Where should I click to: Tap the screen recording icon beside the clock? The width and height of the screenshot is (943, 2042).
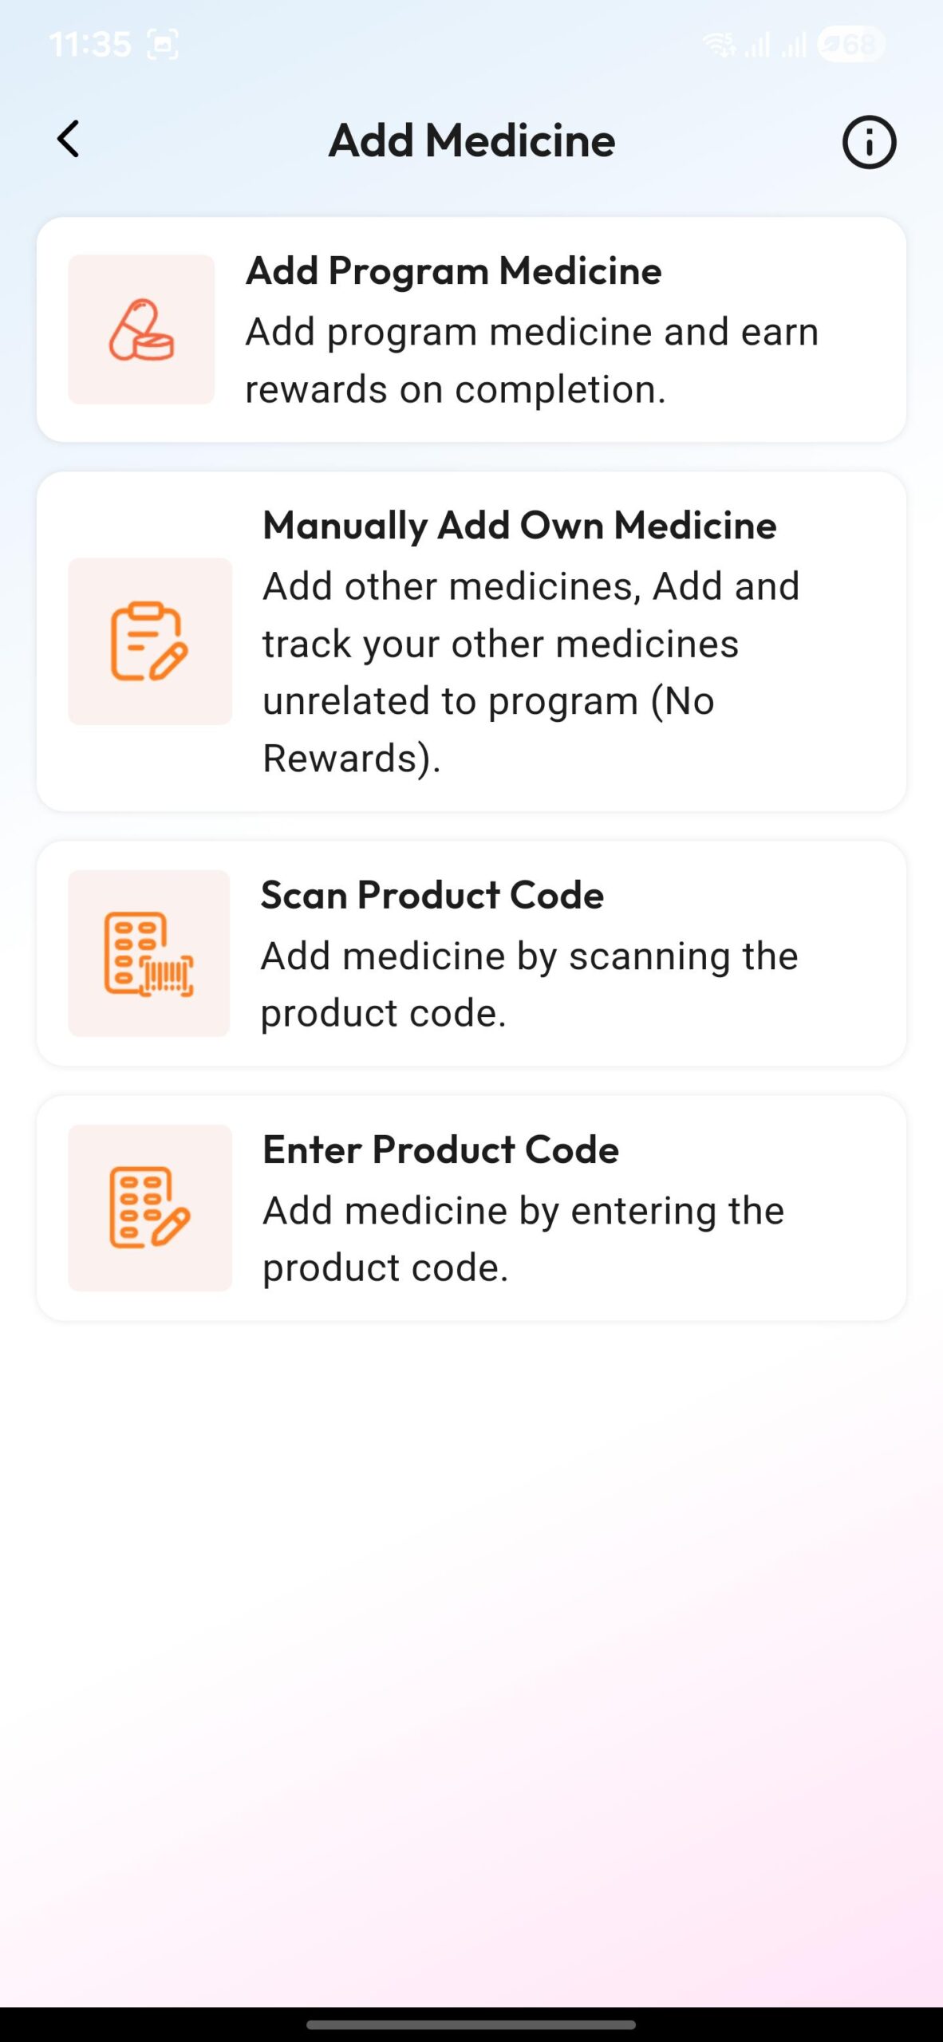click(x=163, y=44)
